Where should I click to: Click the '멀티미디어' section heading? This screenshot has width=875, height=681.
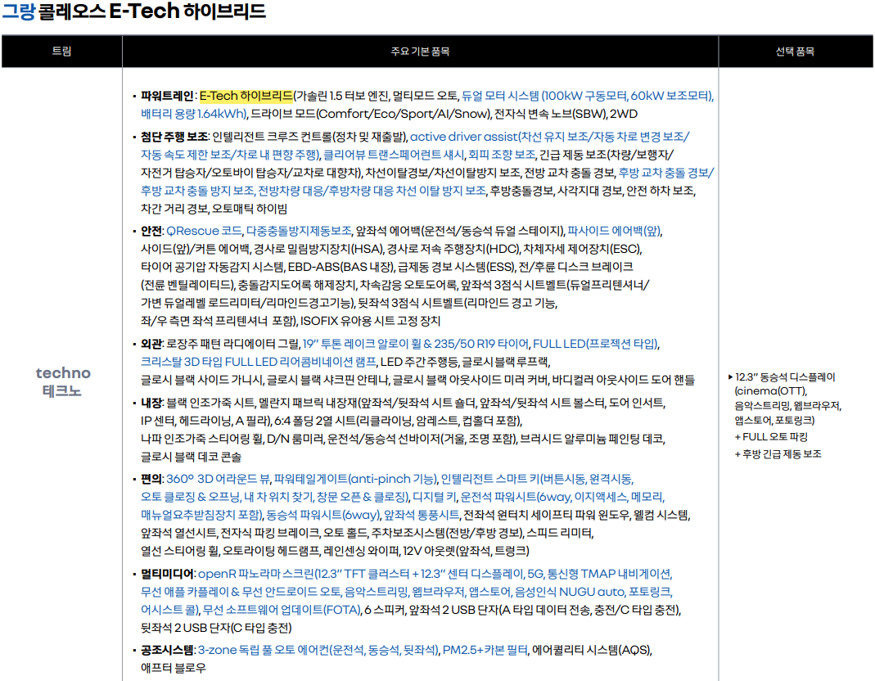167,574
